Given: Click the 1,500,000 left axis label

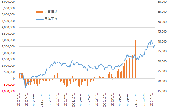Looking at the screenshot, I should tap(8, 59).
